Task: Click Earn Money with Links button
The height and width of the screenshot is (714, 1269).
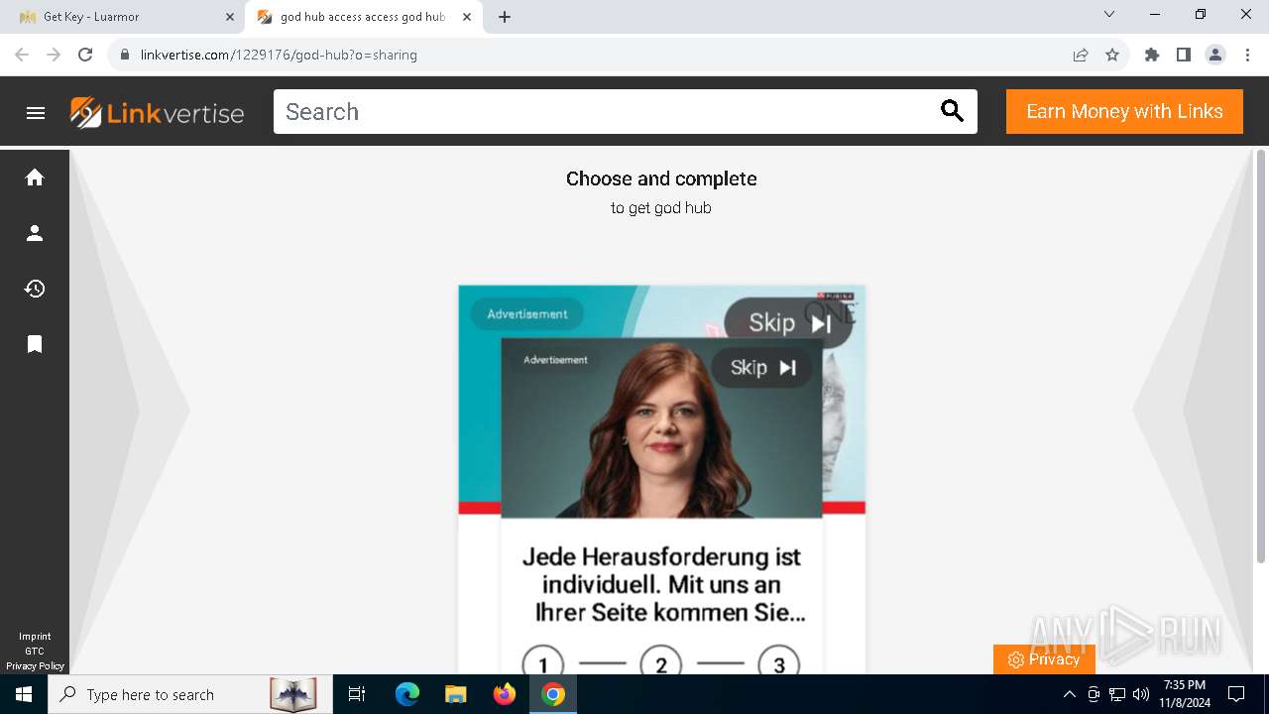Action: point(1124,112)
